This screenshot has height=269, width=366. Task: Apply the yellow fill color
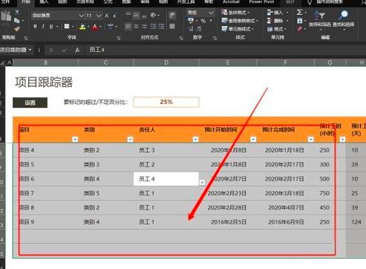point(83,27)
